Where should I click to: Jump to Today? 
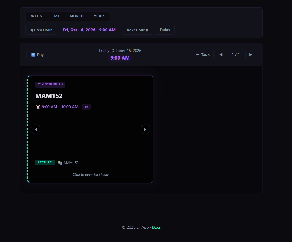coord(165,30)
